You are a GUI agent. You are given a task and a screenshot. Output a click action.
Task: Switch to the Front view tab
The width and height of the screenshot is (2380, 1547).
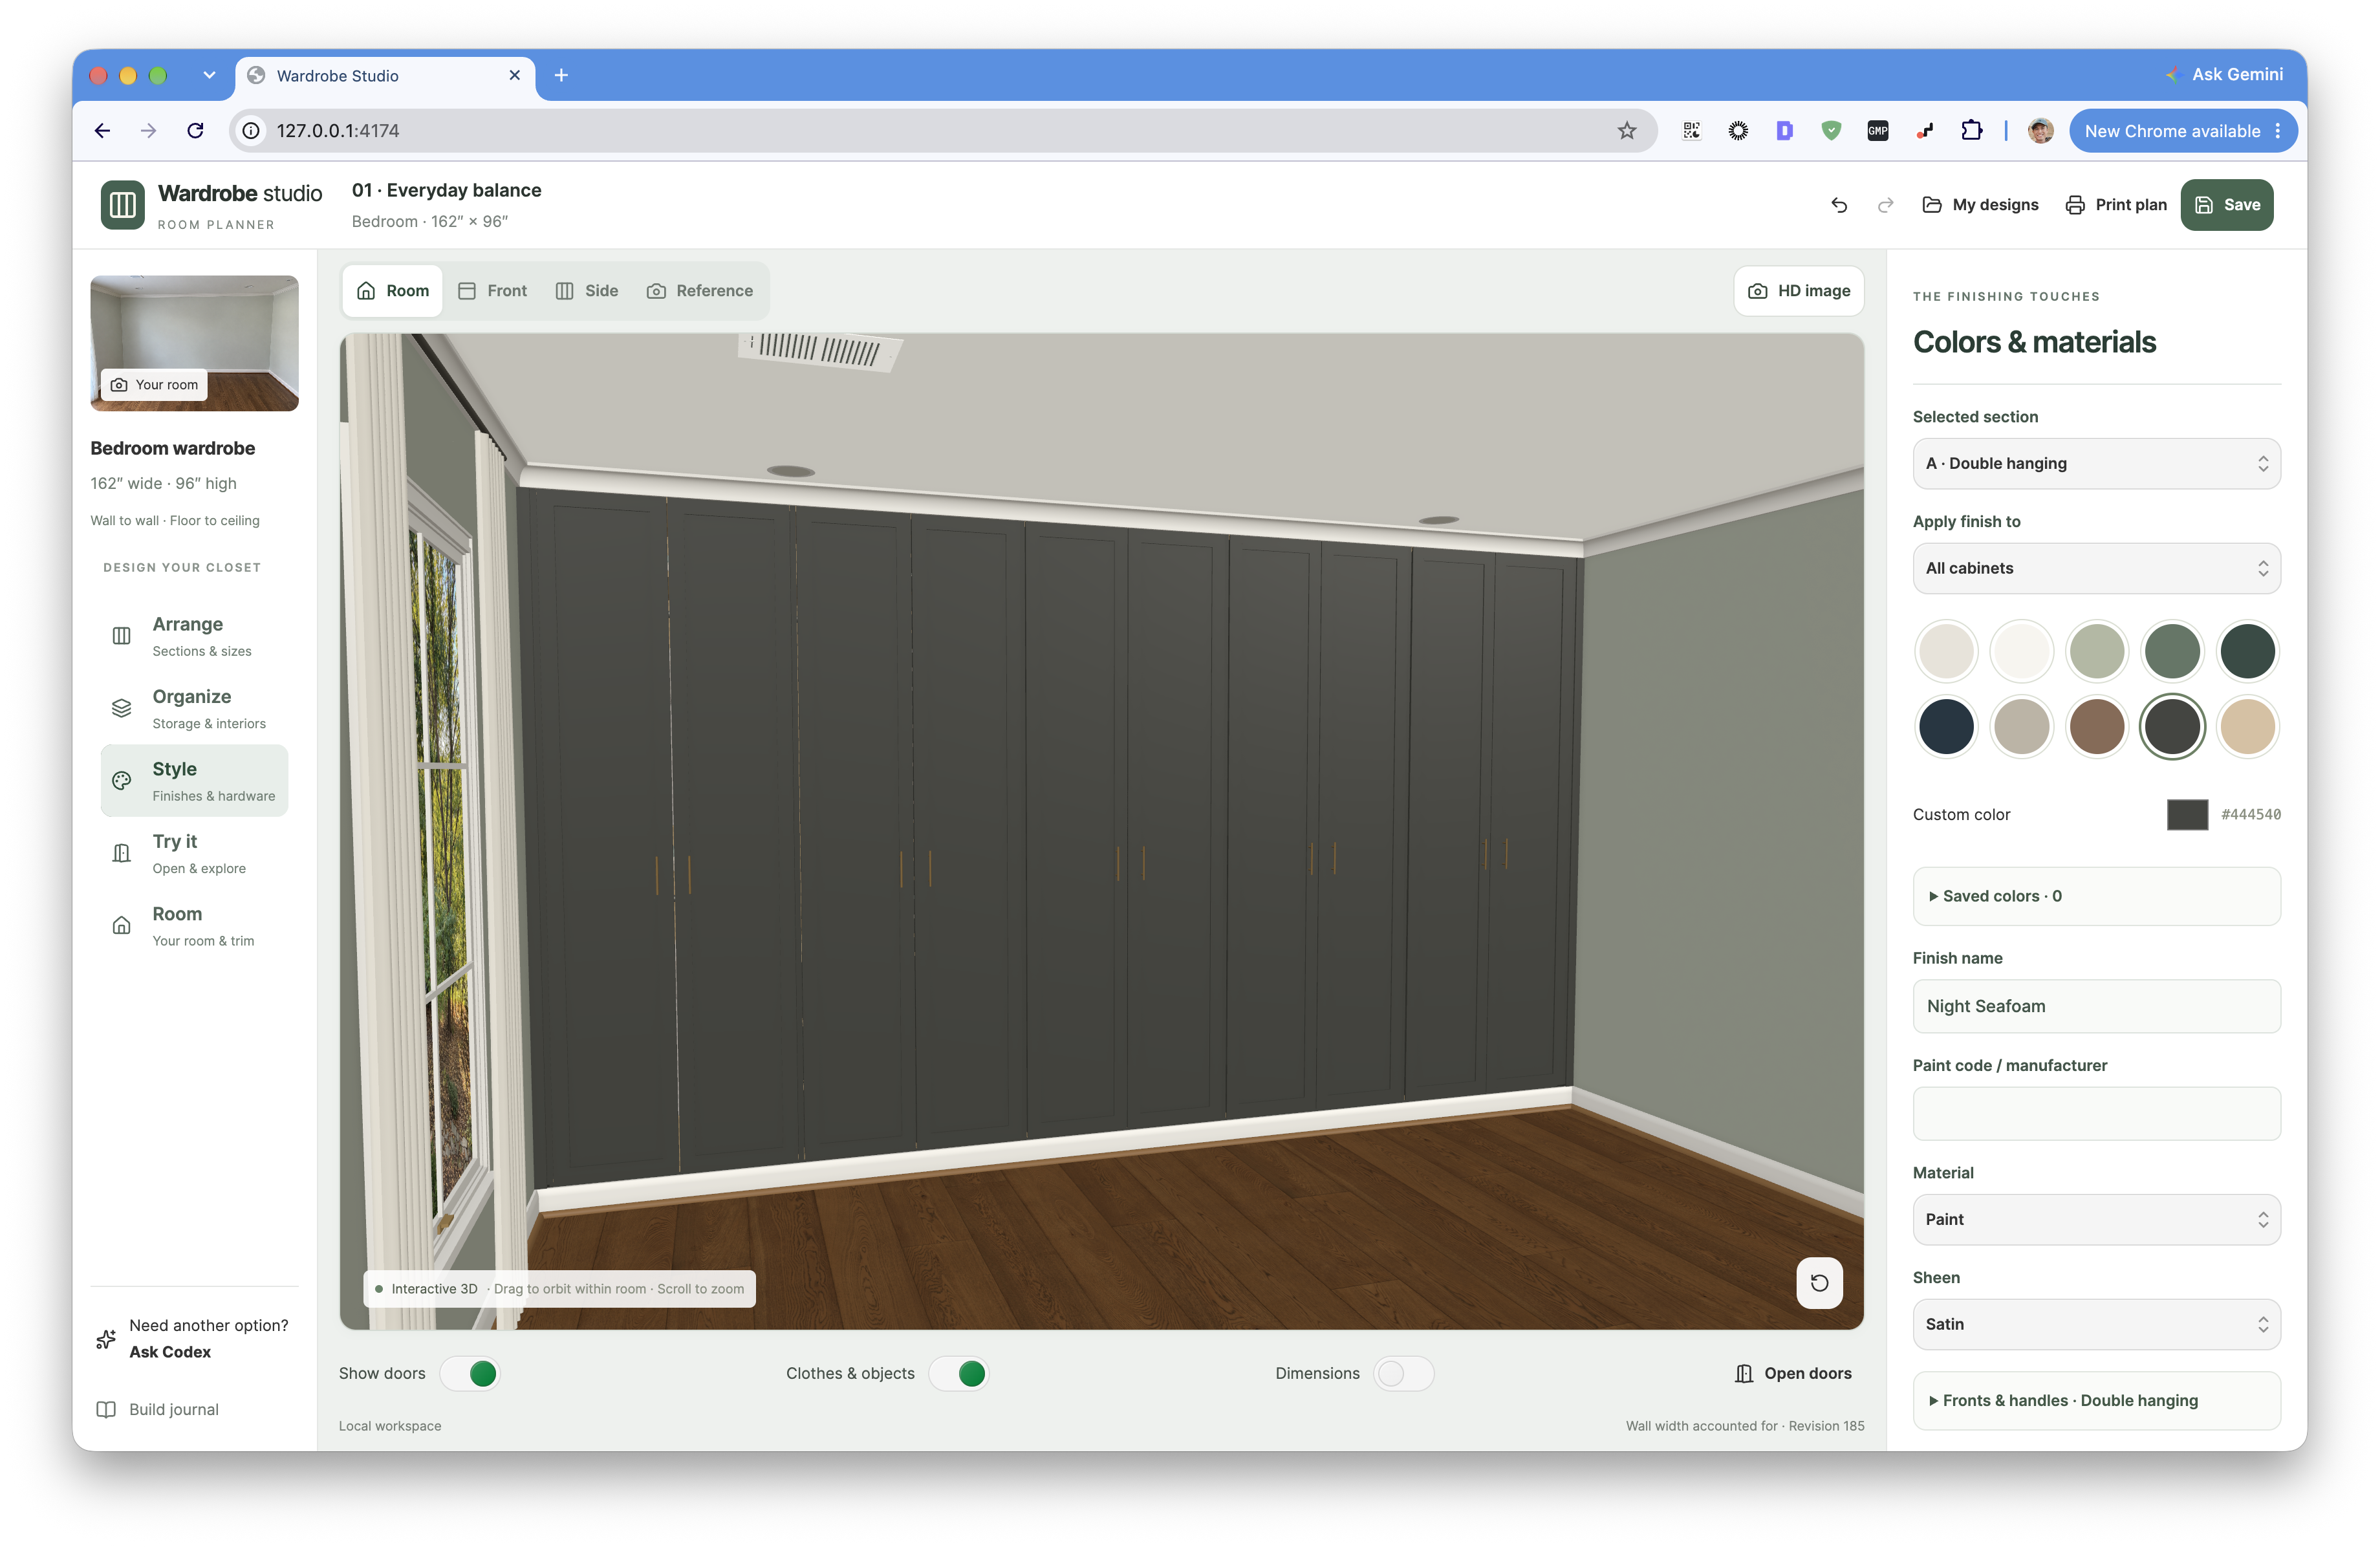[492, 291]
